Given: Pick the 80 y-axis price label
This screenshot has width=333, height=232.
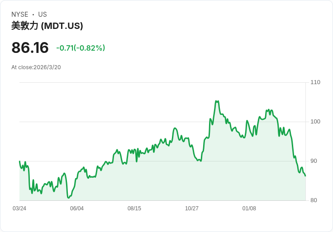Looking at the screenshot, I should point(314,200).
